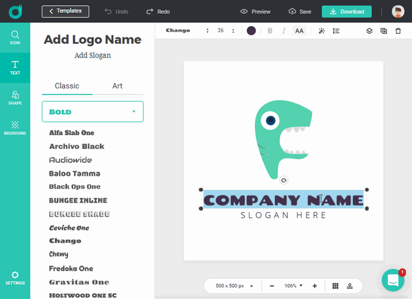Duplicate the selected text element

[384, 31]
